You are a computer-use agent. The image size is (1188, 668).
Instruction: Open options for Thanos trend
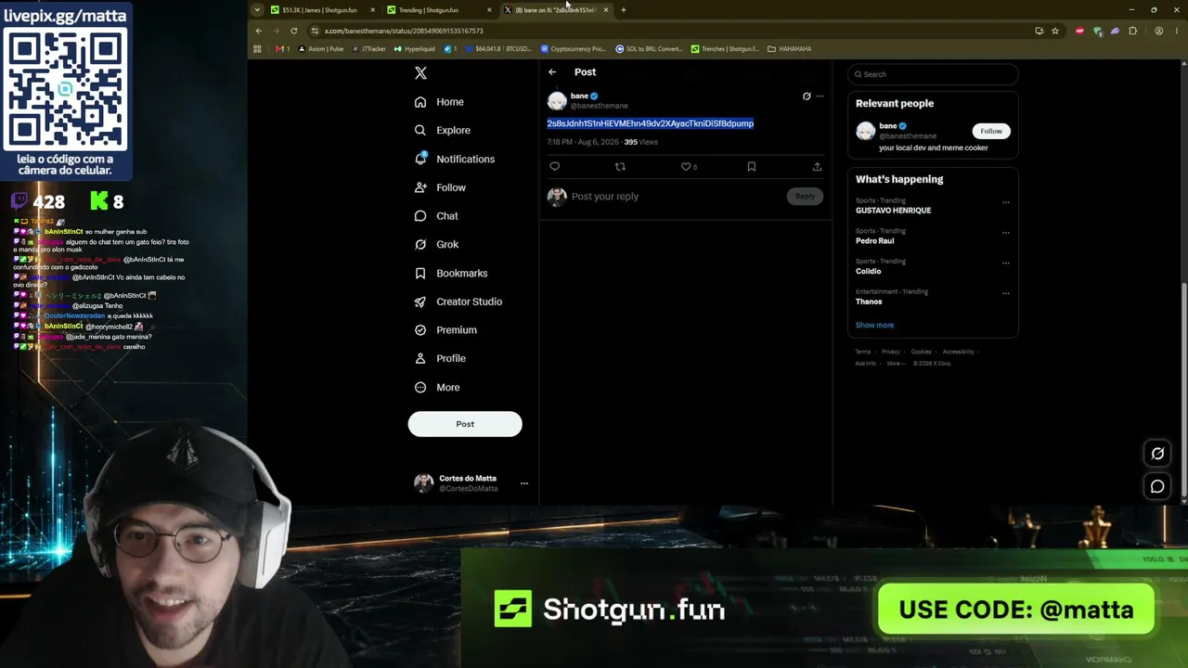tap(1005, 293)
